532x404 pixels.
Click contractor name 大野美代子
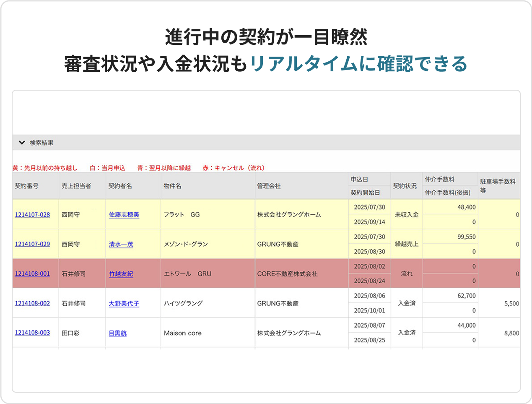tap(124, 303)
